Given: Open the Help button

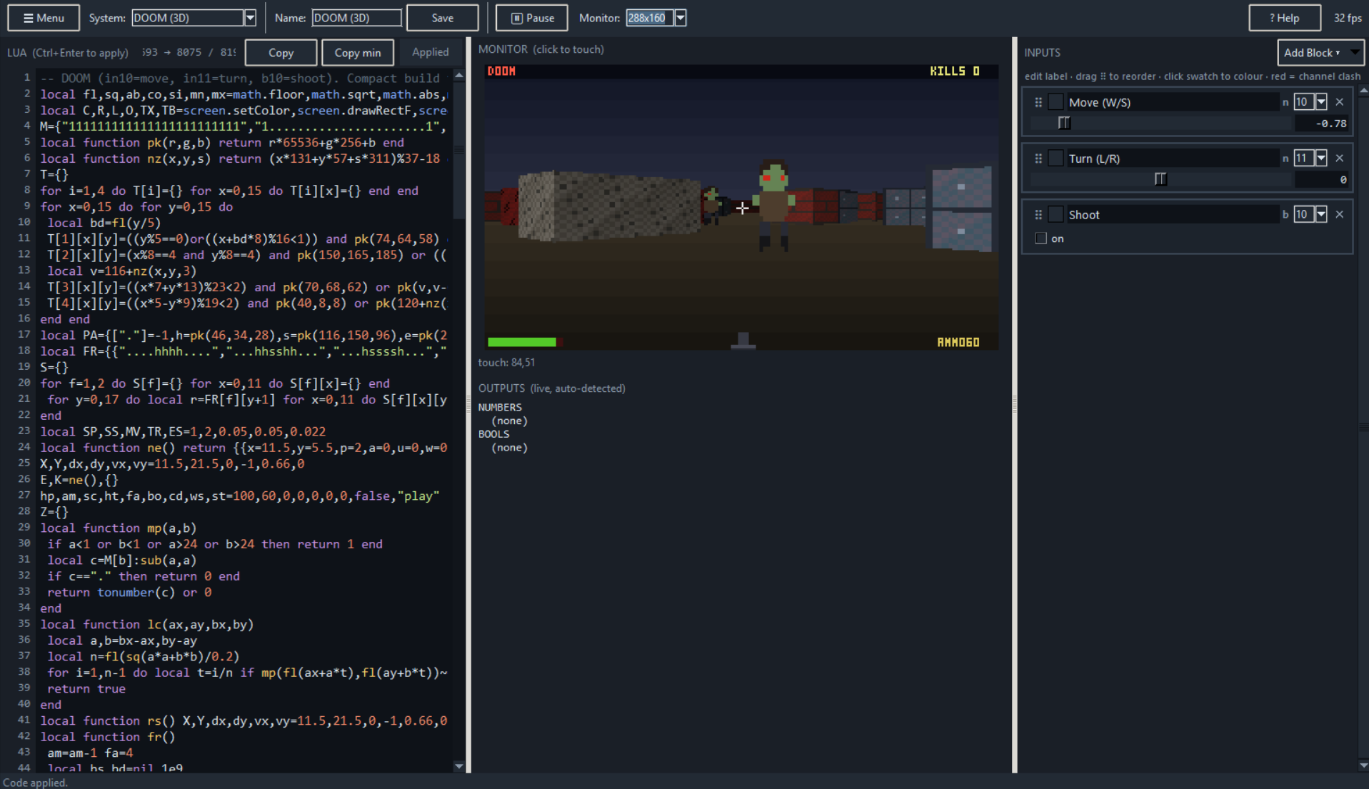Looking at the screenshot, I should (1284, 18).
